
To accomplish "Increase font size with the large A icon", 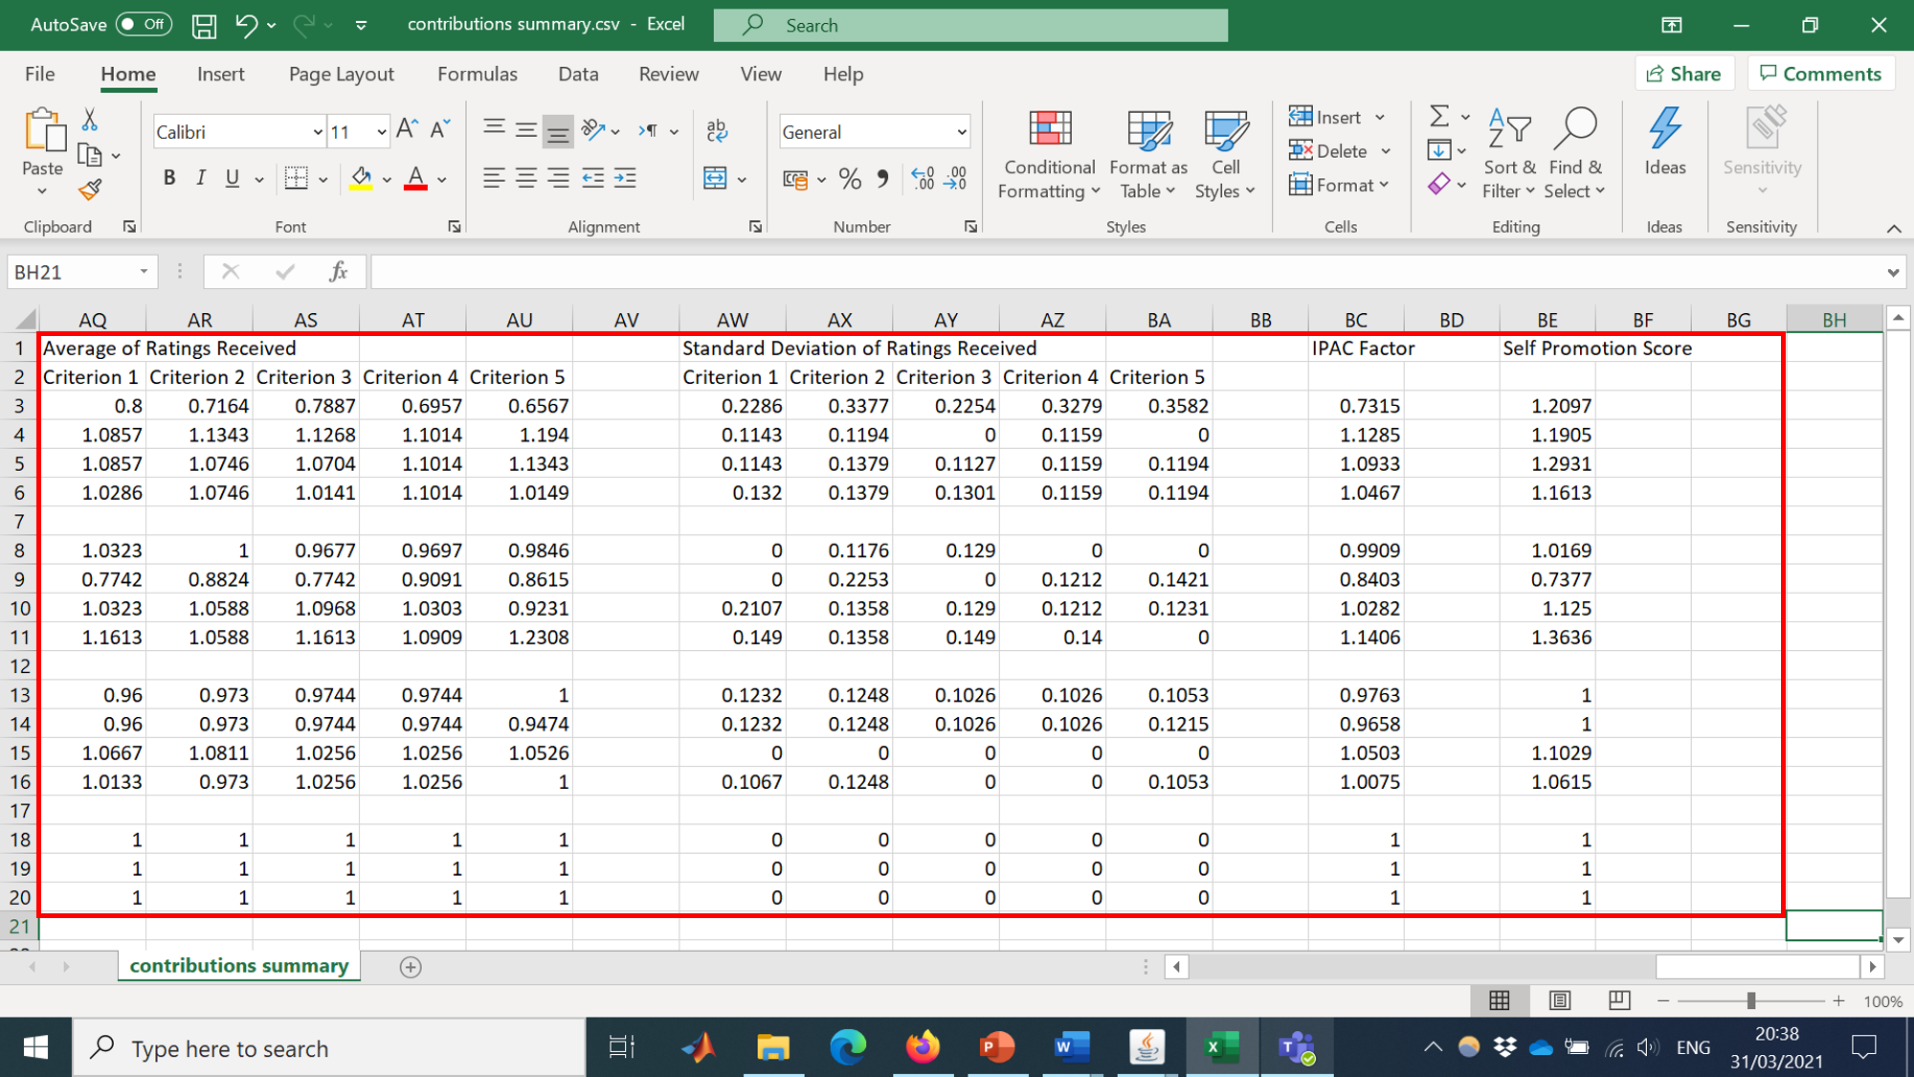I will [407, 130].
